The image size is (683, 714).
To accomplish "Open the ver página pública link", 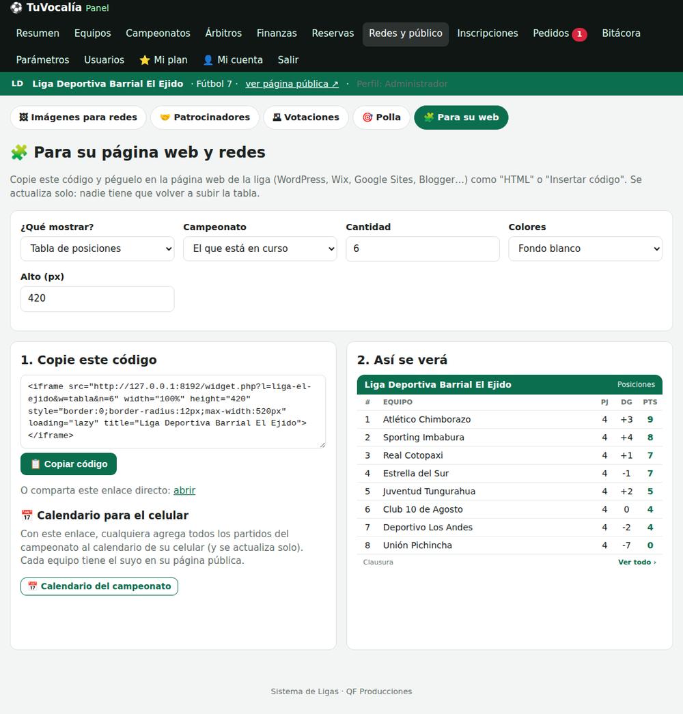I will [x=292, y=84].
